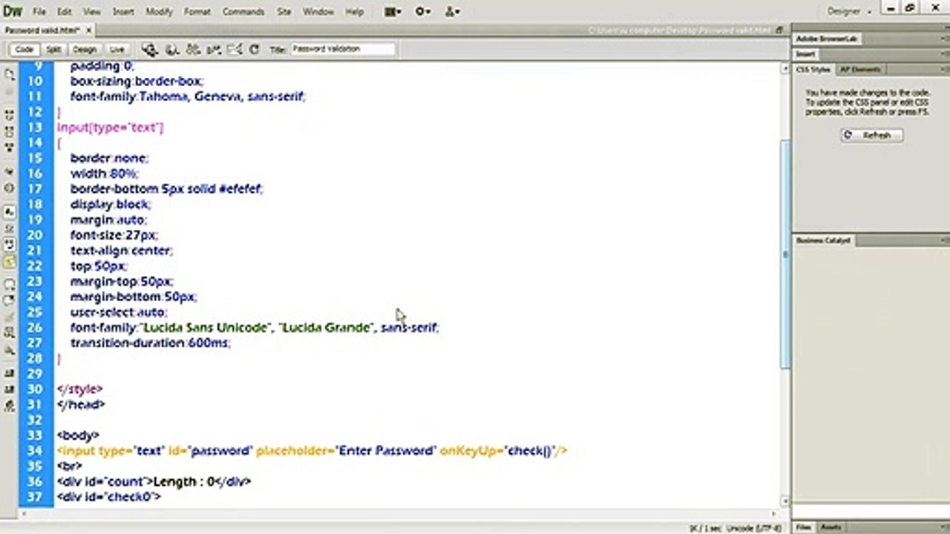This screenshot has width=950, height=534.
Task: Click the horizontal scrollbar right arrow
Action: point(774,513)
